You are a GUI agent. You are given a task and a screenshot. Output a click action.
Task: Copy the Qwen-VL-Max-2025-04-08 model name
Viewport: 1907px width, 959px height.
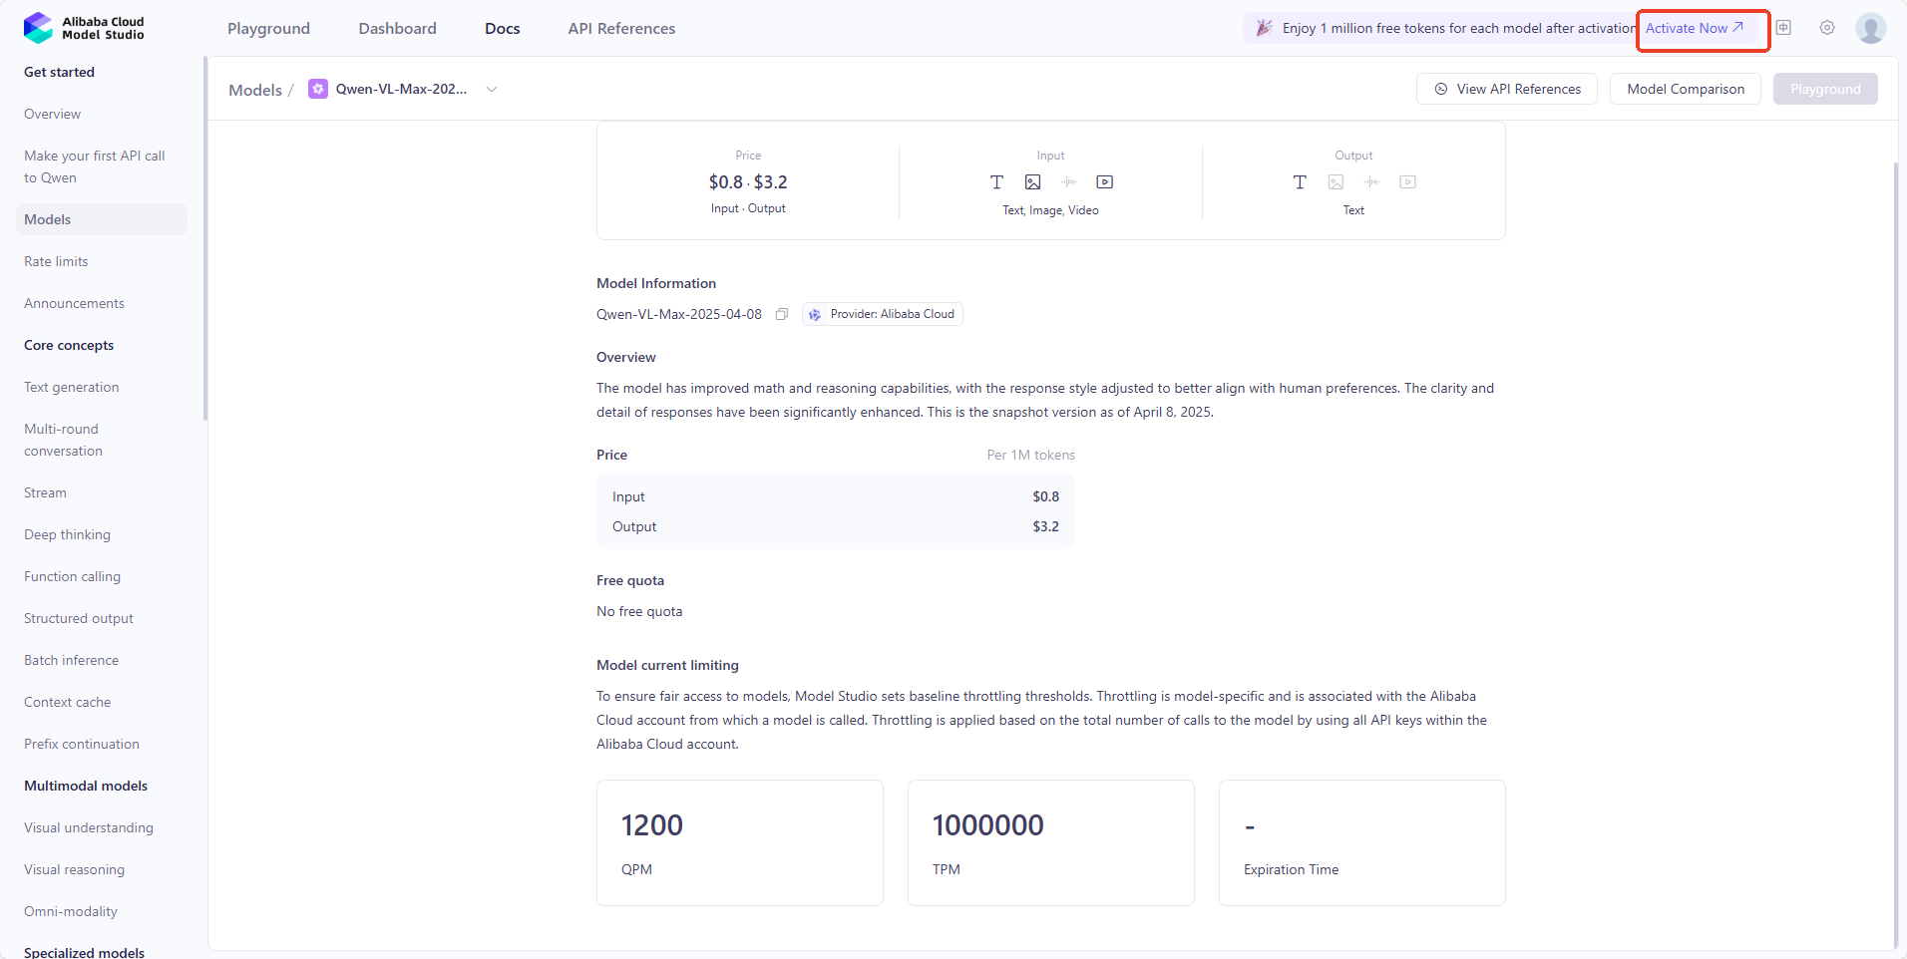coord(782,314)
